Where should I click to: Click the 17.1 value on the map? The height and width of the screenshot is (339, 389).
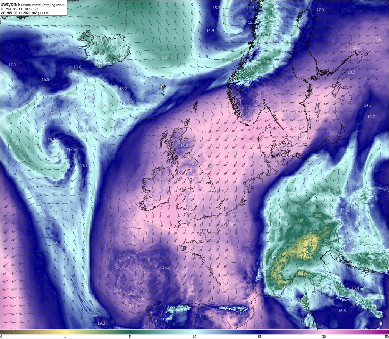84,165
